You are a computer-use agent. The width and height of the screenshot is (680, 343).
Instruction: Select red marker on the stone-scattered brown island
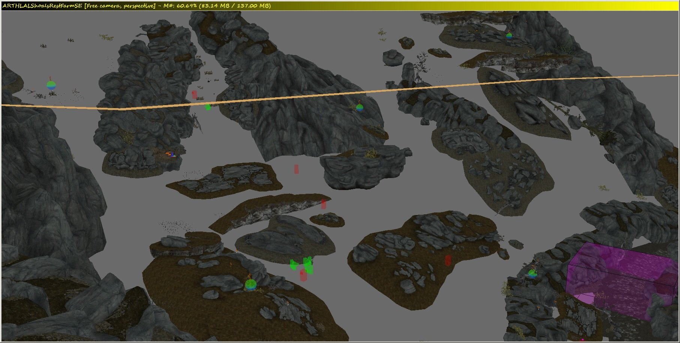[x=448, y=260]
